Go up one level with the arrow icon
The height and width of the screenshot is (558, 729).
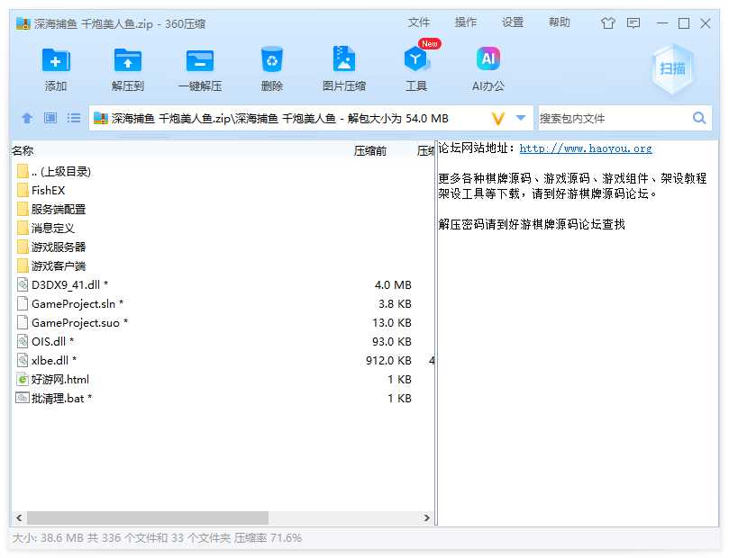[27, 118]
